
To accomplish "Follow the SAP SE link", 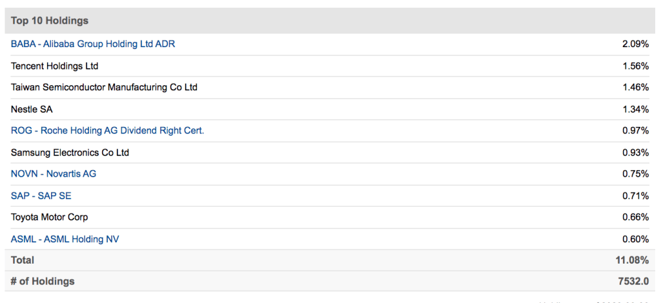I will coord(41,195).
